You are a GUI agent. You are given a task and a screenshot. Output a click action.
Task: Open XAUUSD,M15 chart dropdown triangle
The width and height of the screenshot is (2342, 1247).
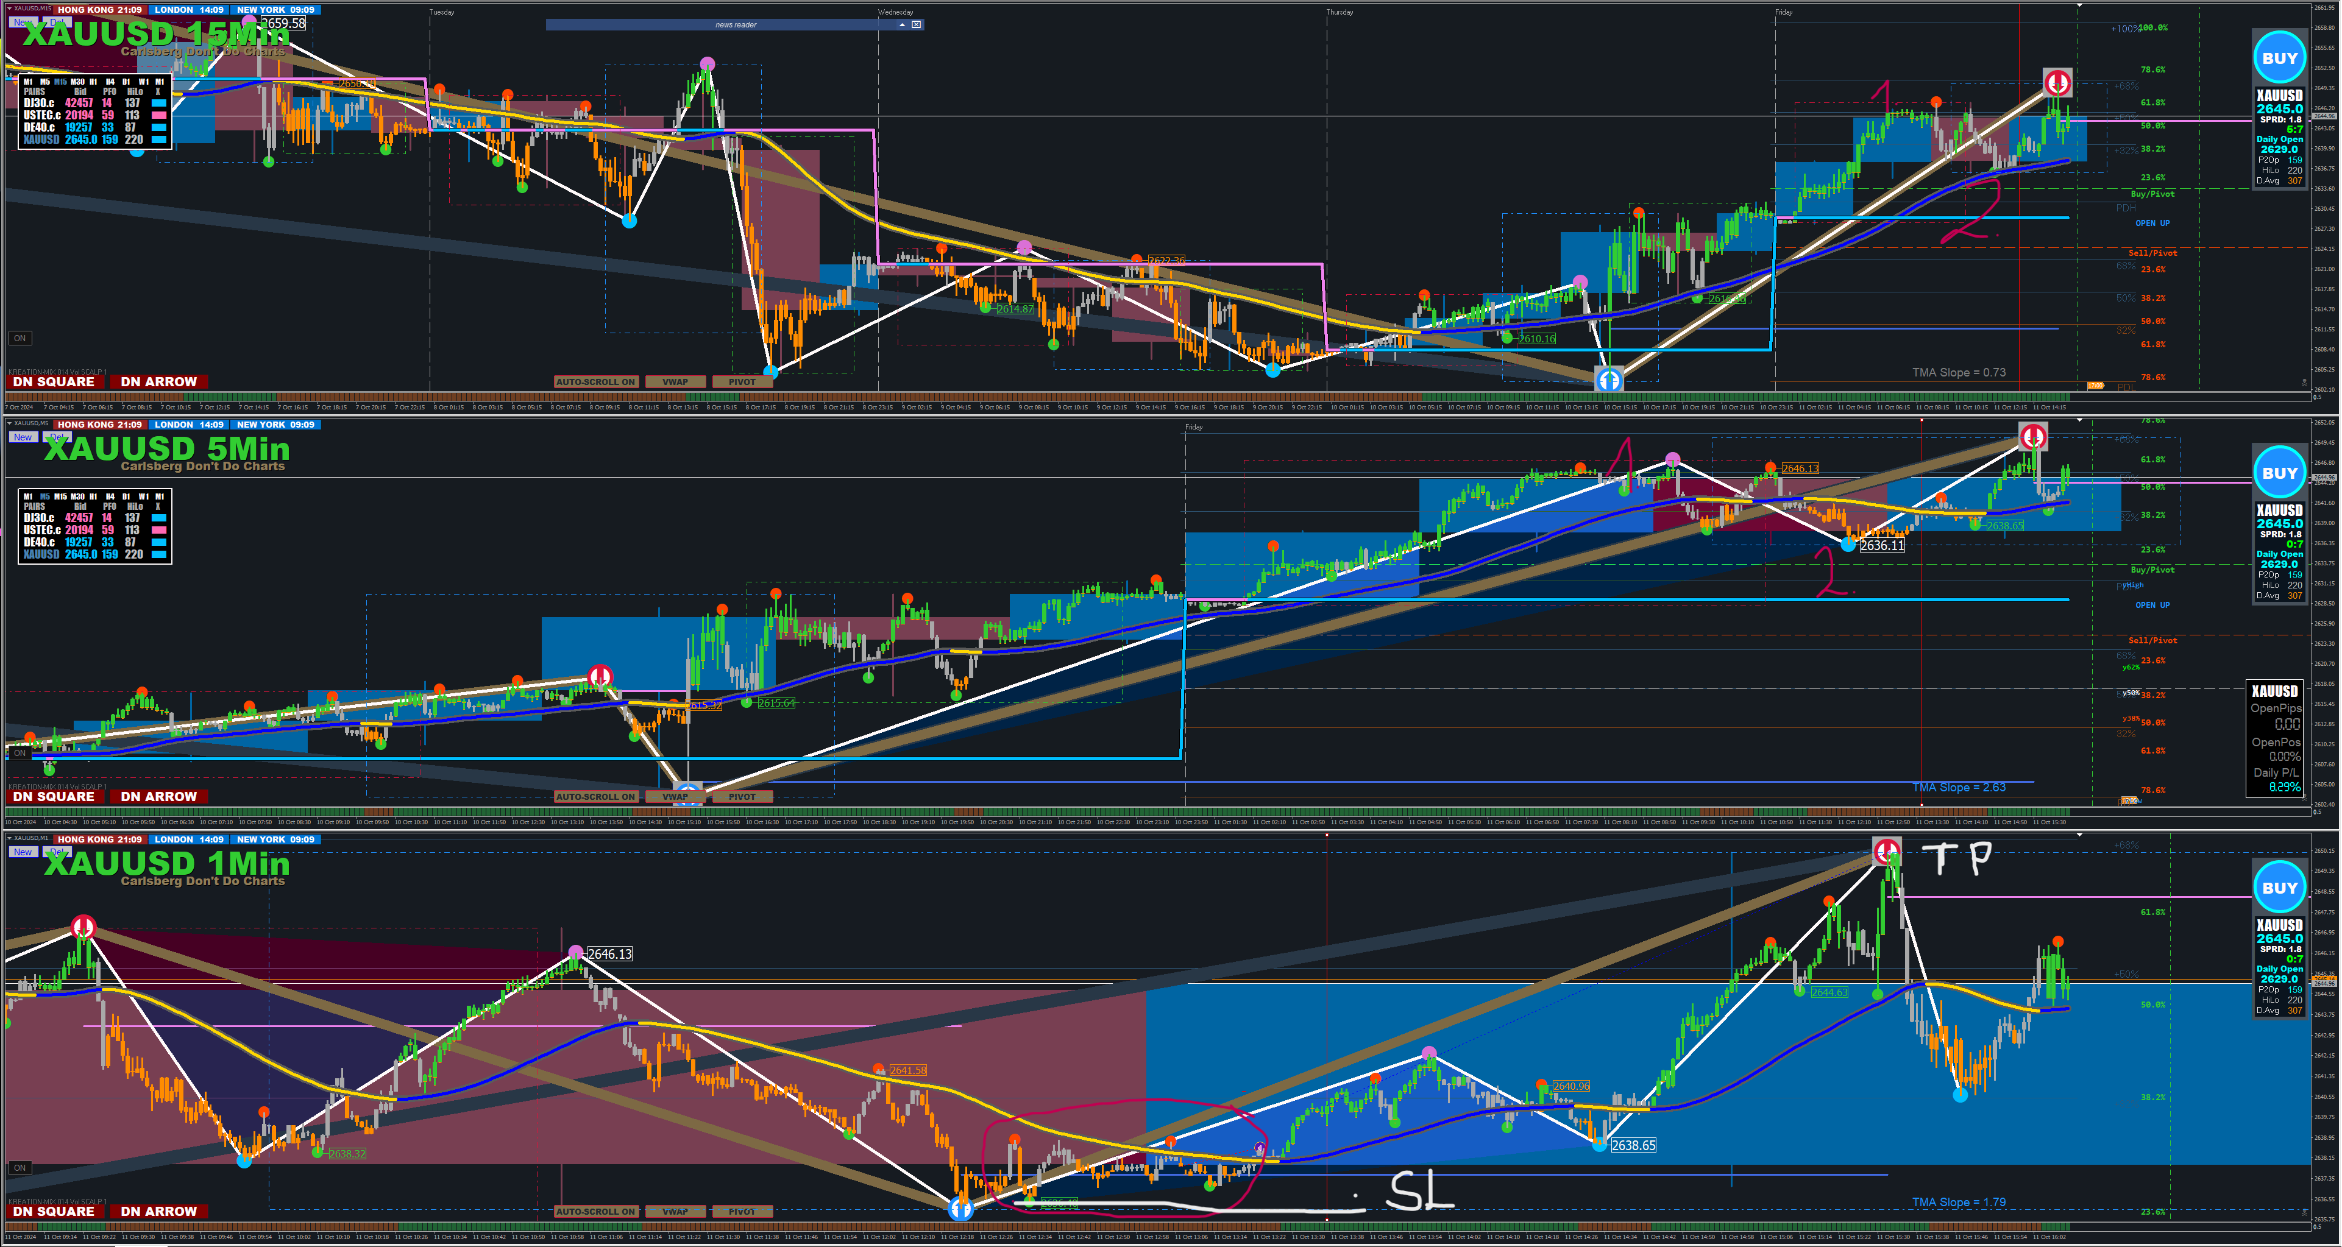point(9,8)
